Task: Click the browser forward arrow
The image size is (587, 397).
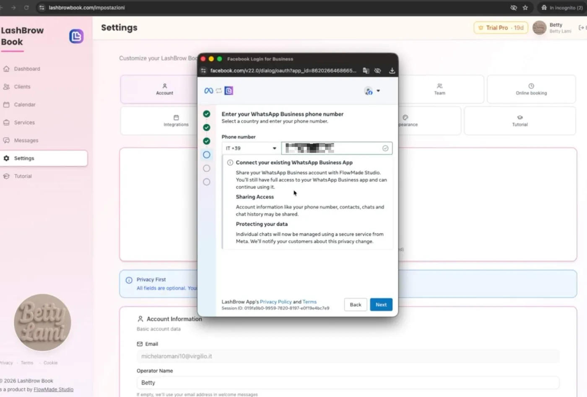Action: click(x=13, y=8)
